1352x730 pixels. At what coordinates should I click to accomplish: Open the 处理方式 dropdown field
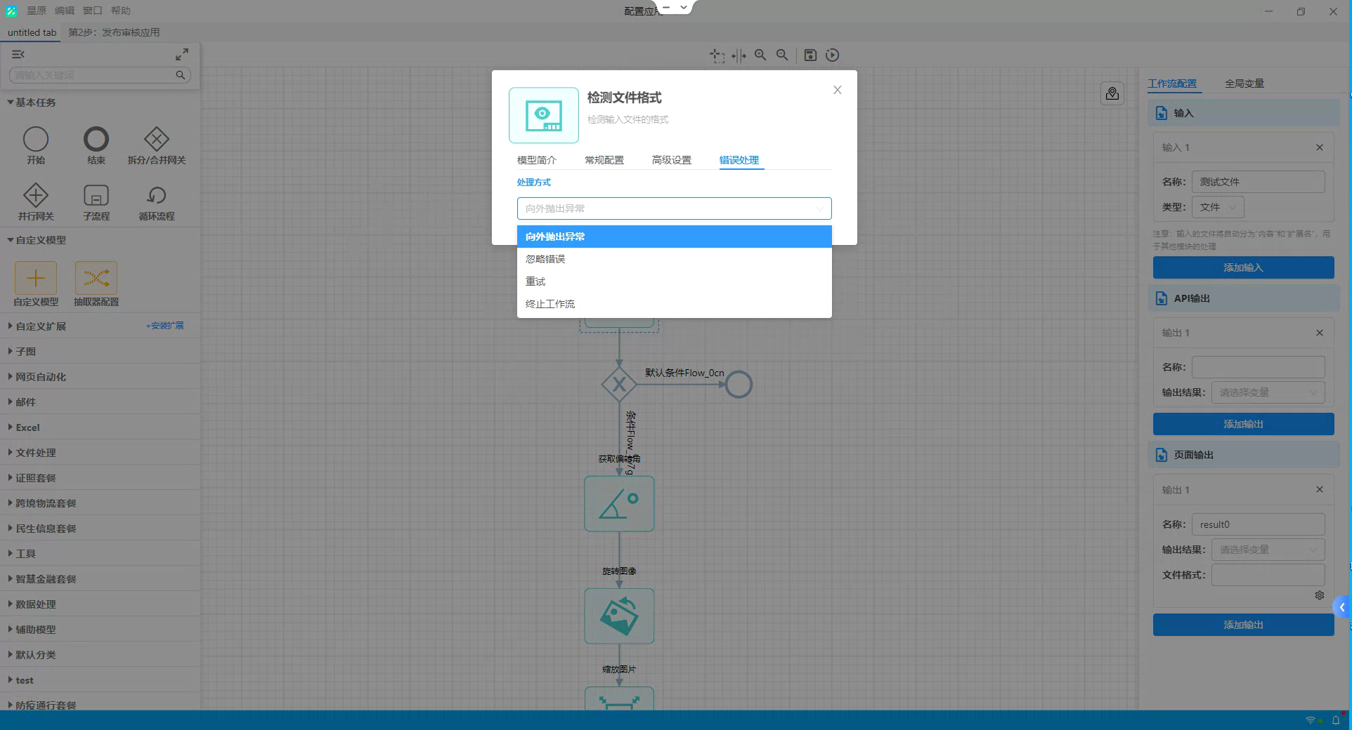[x=674, y=208]
